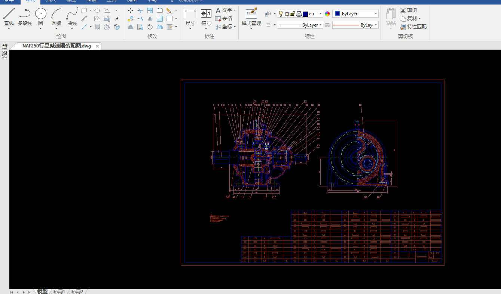This screenshot has width=501, height=294.
Task: Toggle layer freeze sun icon
Action: [287, 14]
